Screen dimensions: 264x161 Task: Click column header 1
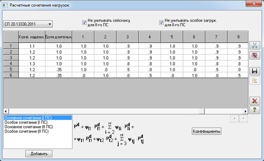83,37
